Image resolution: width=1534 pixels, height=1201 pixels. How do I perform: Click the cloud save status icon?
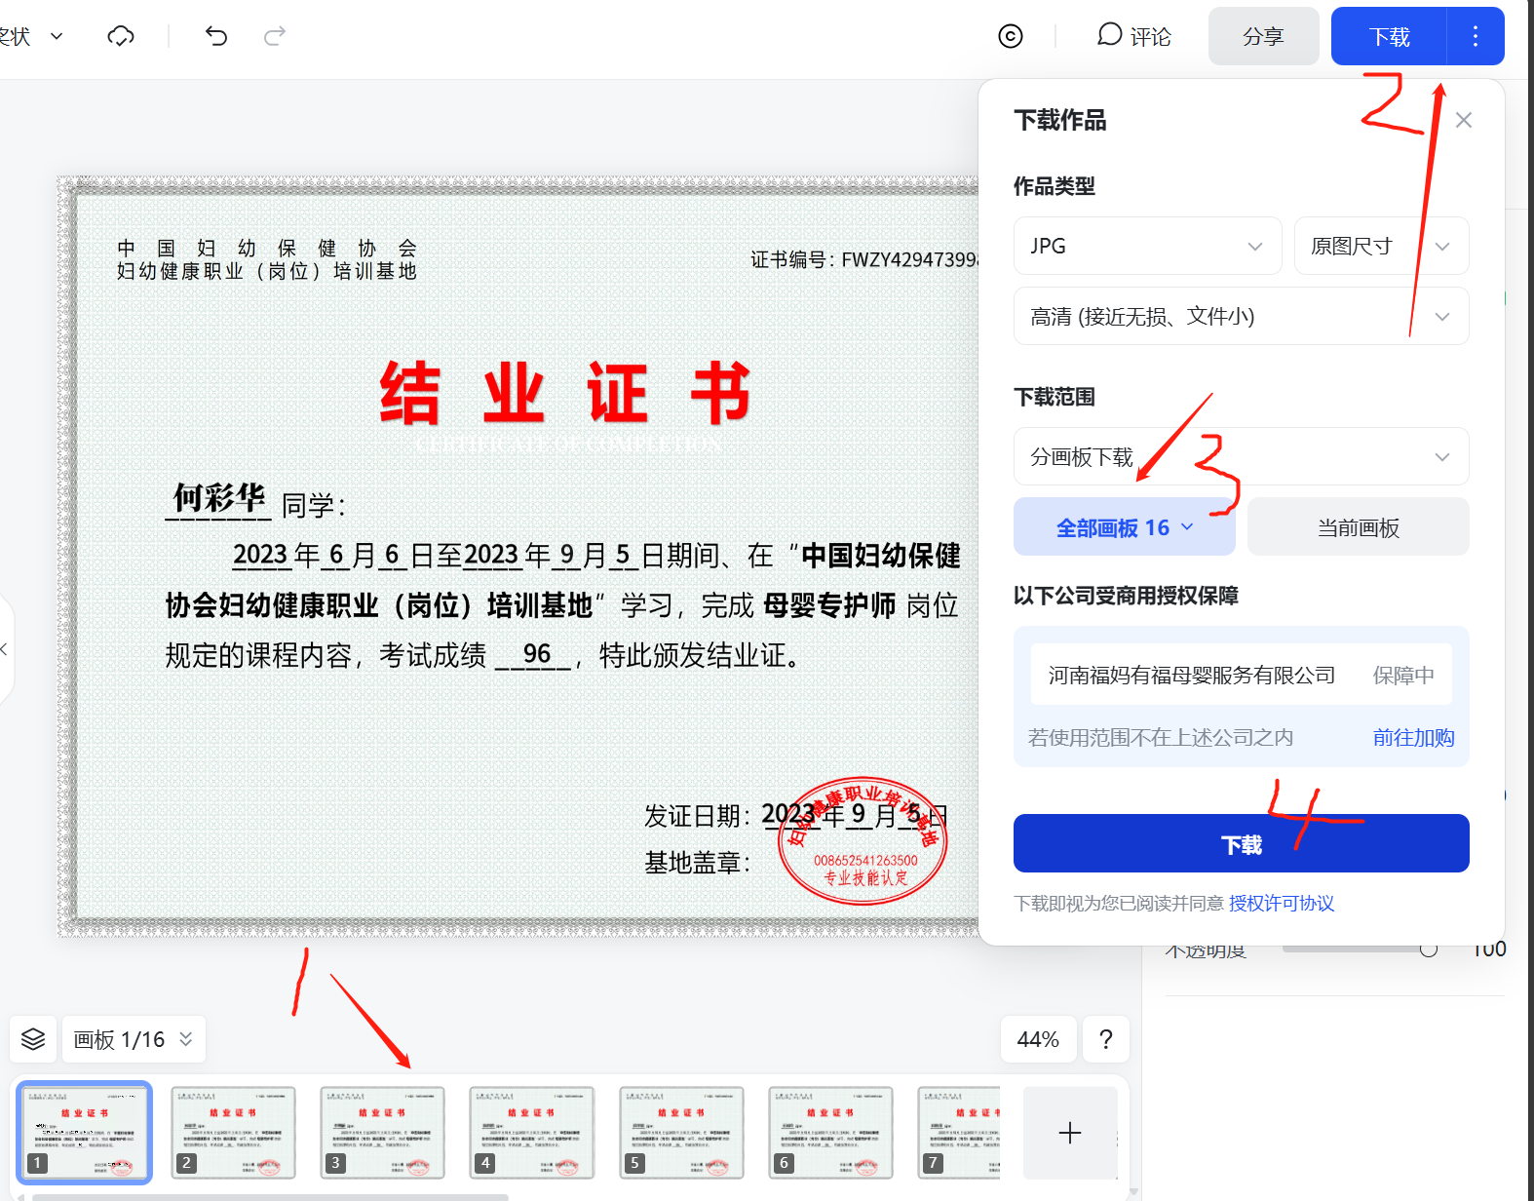(121, 36)
